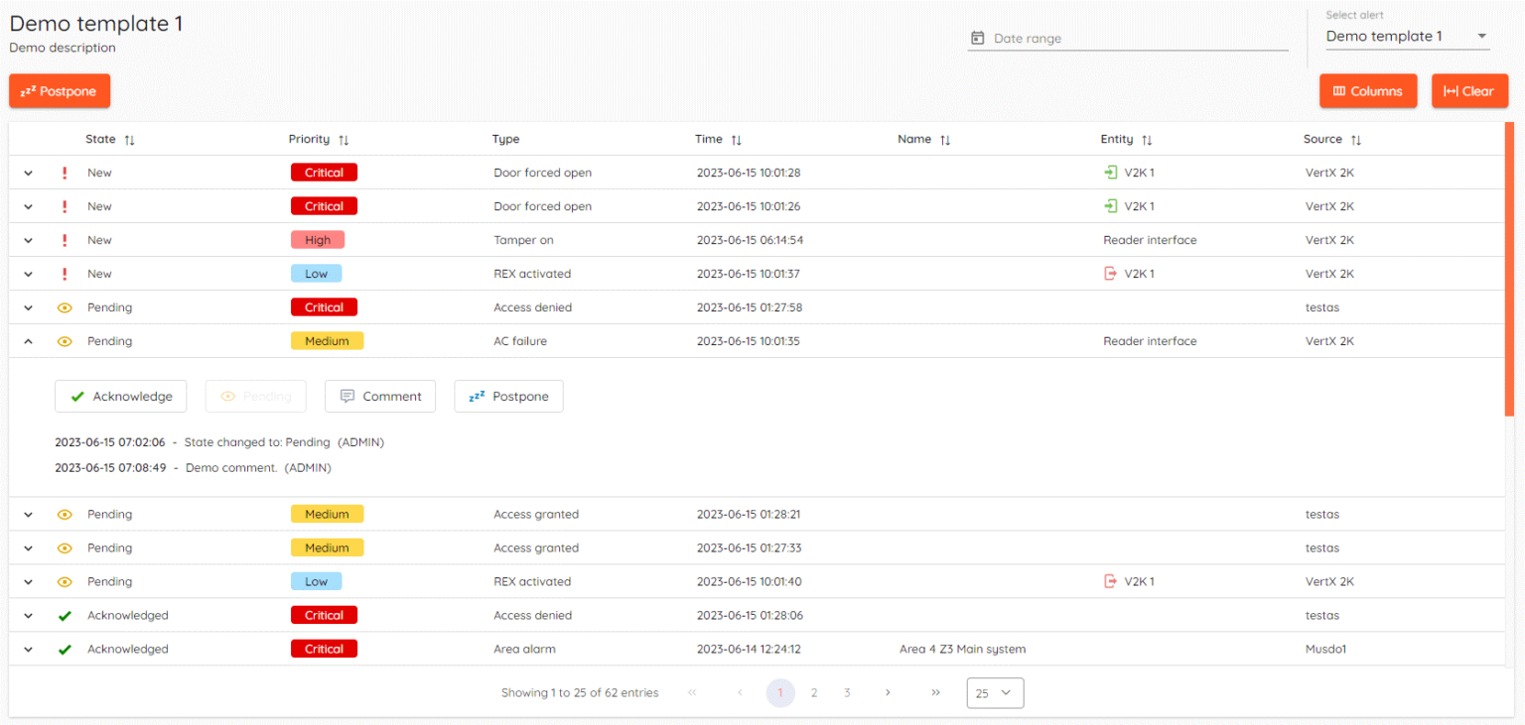Click the calendar icon in the Date range field
Viewport: 1525px width, 725px height.
coord(978,38)
